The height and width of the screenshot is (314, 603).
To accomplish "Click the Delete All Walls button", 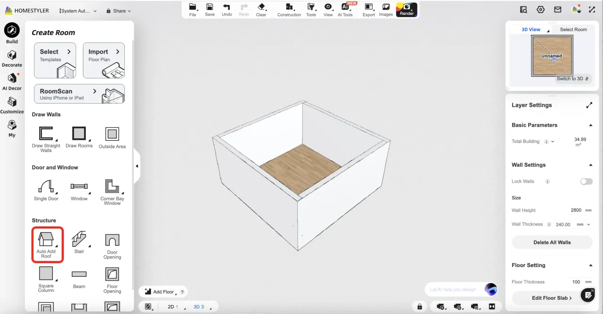I will (x=552, y=242).
